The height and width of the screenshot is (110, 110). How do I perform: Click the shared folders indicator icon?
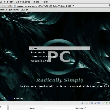pyautogui.click(x=99, y=103)
